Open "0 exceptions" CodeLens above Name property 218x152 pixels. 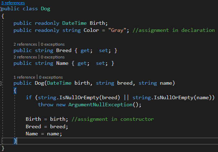(53, 57)
